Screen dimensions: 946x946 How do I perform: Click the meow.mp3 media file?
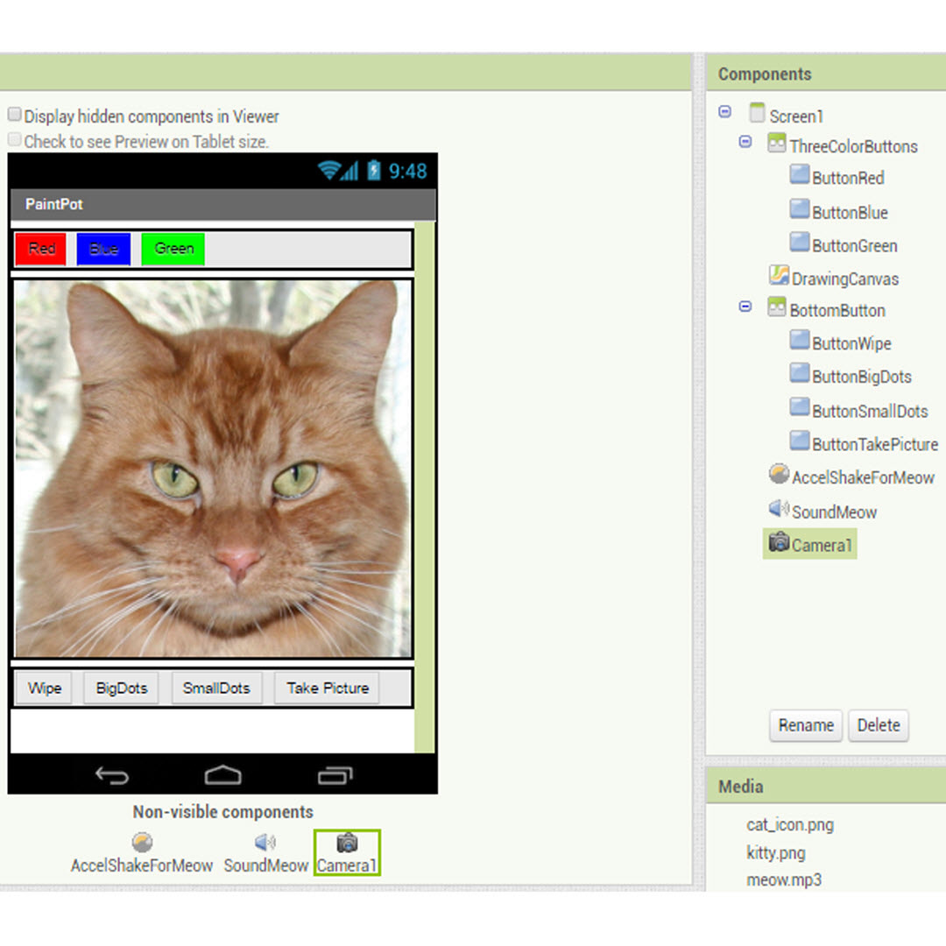784,879
